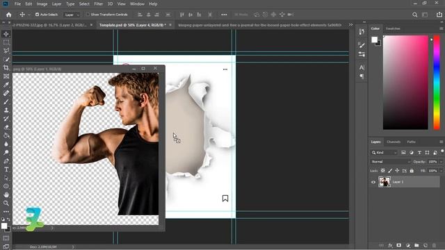Screen dimensions: 445x250
Task: Select the Clone Stamp tool
Action: coord(6,110)
